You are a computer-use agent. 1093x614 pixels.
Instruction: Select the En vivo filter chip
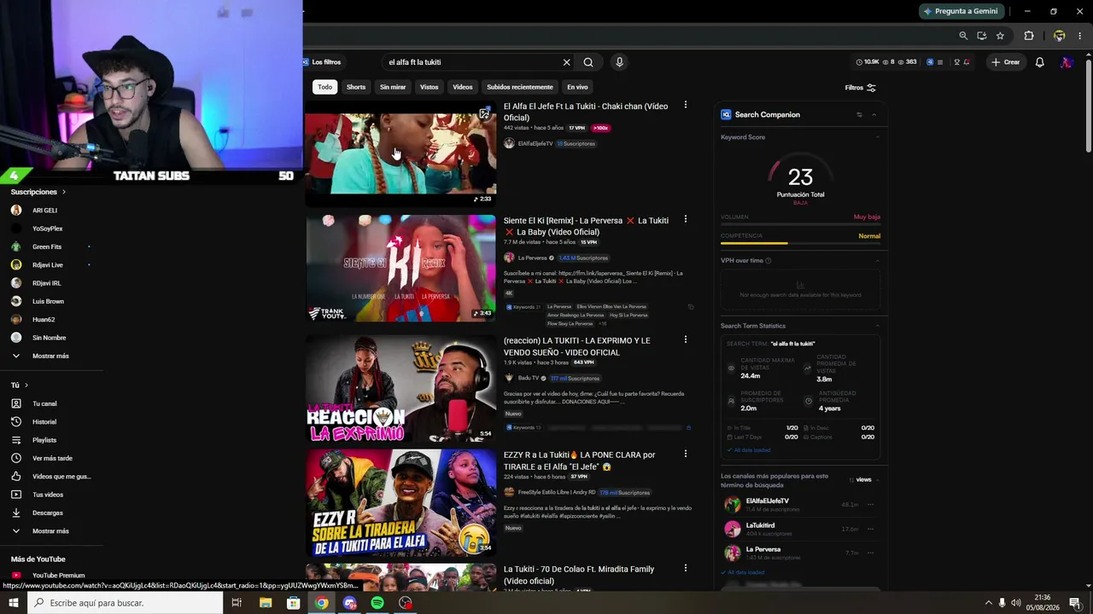pos(577,87)
